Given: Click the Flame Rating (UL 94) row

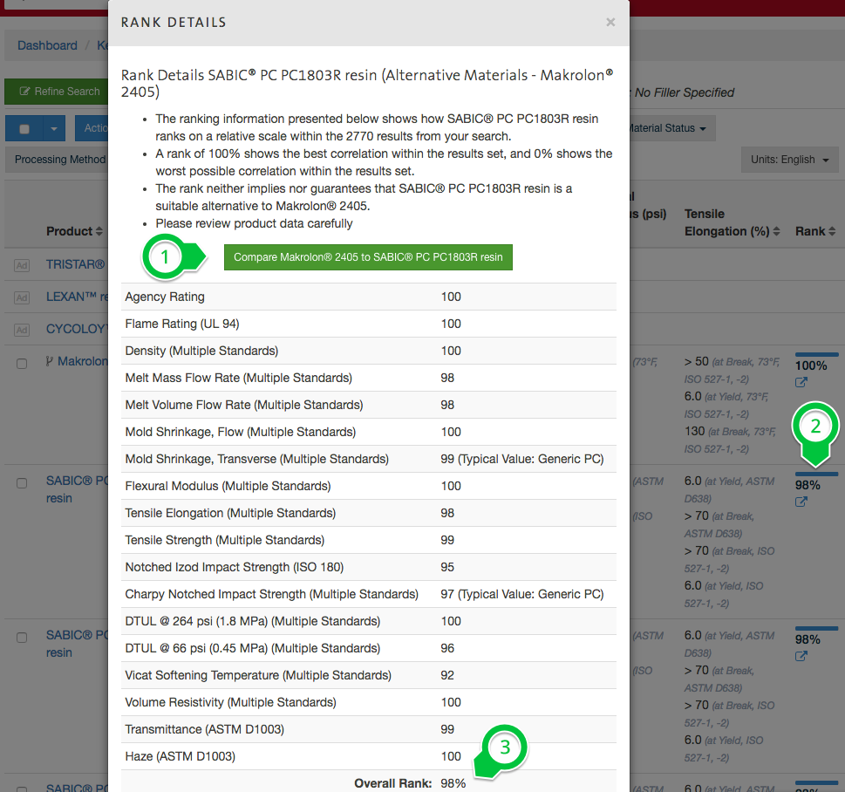Looking at the screenshot, I should pyautogui.click(x=369, y=324).
